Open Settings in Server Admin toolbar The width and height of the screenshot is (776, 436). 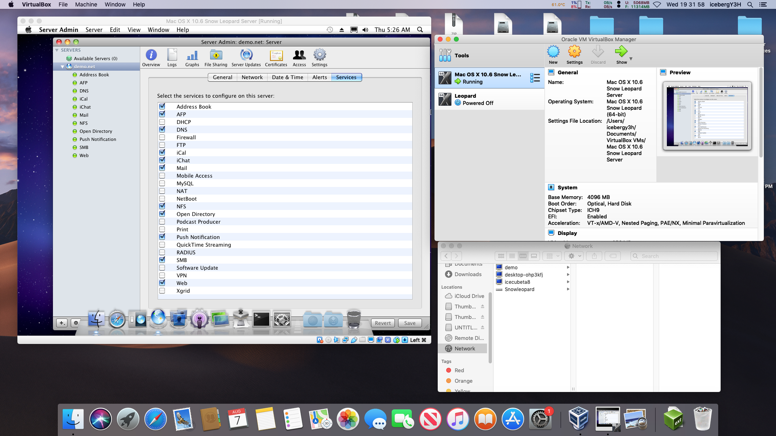320,58
